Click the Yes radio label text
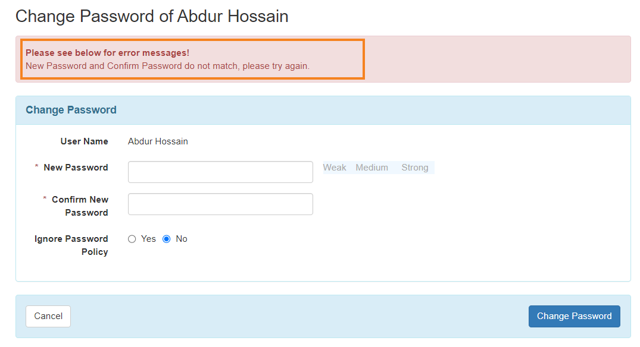This screenshot has width=640, height=347. (149, 239)
